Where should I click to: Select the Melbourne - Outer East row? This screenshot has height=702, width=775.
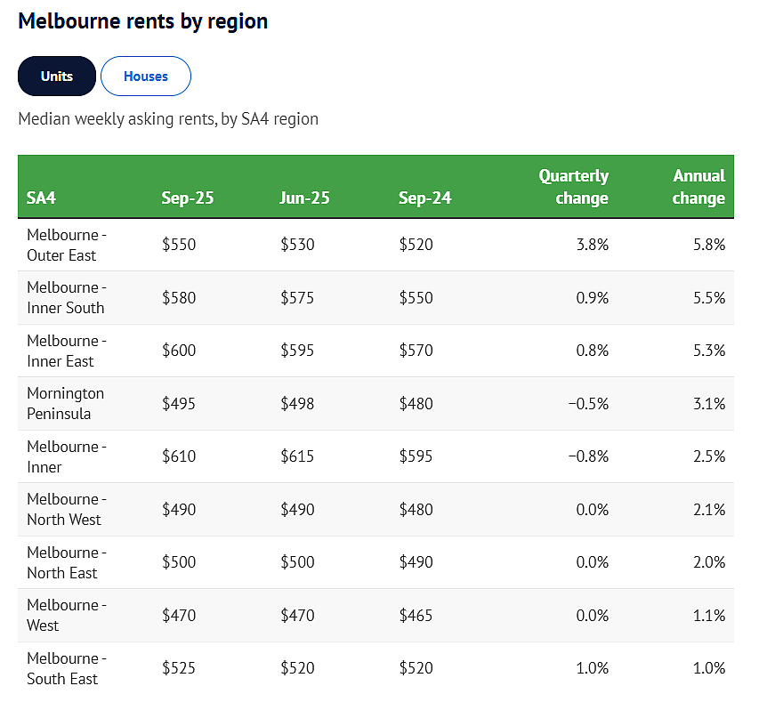375,245
